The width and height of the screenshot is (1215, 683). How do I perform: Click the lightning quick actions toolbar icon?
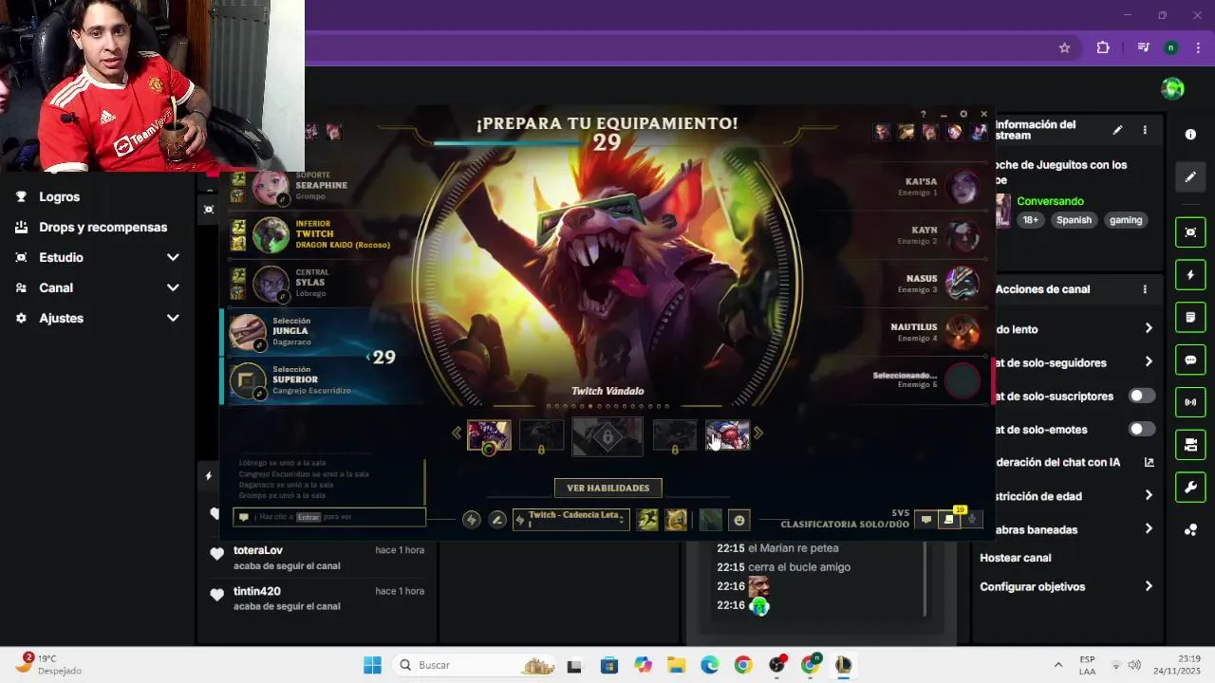(1190, 275)
